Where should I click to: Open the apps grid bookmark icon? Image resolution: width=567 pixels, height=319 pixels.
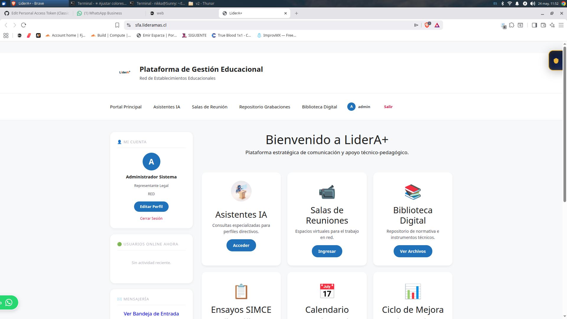(x=6, y=35)
